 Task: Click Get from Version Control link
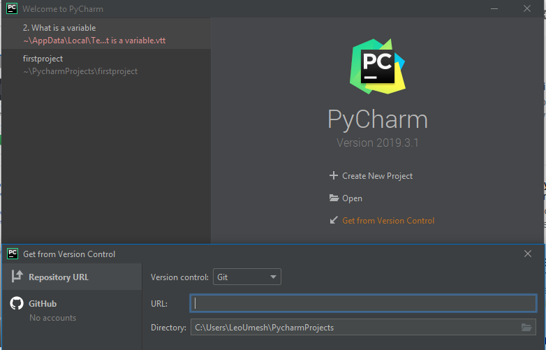coord(388,221)
